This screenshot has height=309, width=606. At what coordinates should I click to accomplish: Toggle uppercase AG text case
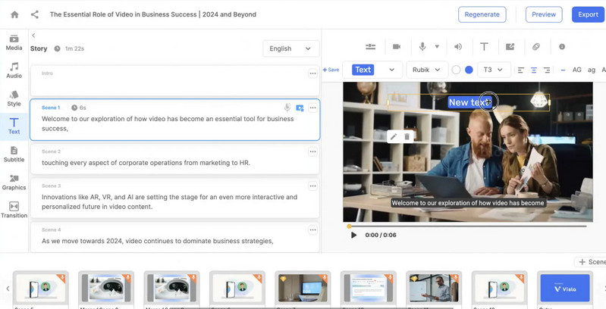click(x=577, y=70)
